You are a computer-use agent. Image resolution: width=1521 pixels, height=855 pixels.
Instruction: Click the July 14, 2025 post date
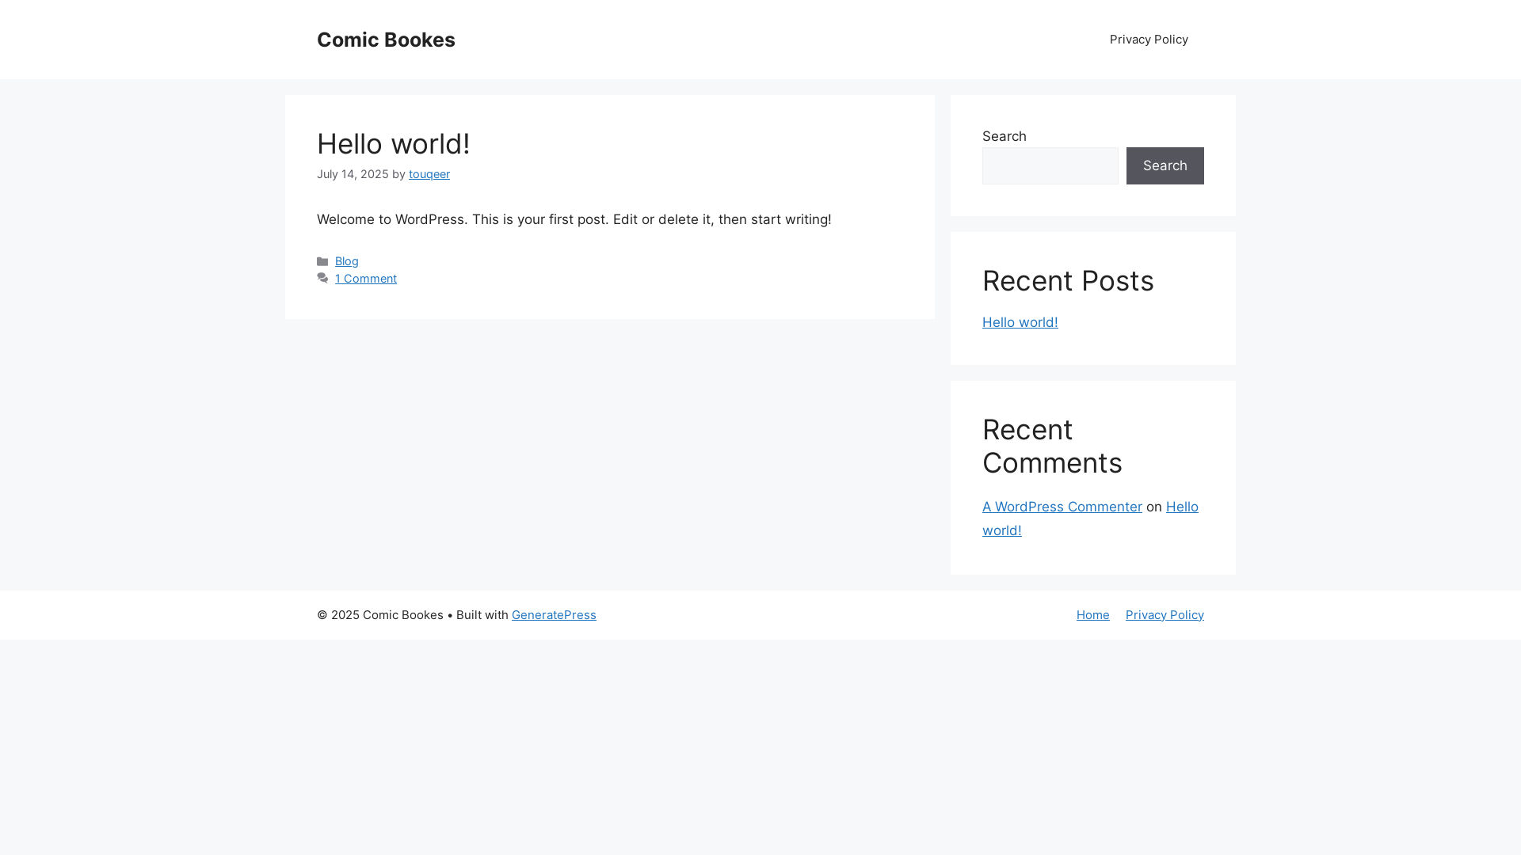[353, 174]
